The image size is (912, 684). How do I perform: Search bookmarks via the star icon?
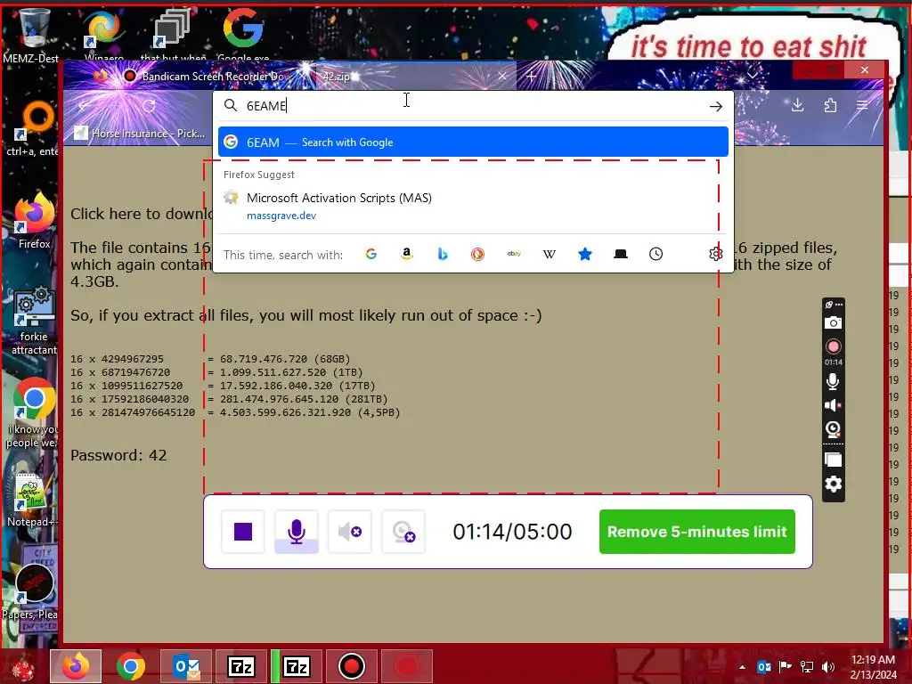pos(584,254)
